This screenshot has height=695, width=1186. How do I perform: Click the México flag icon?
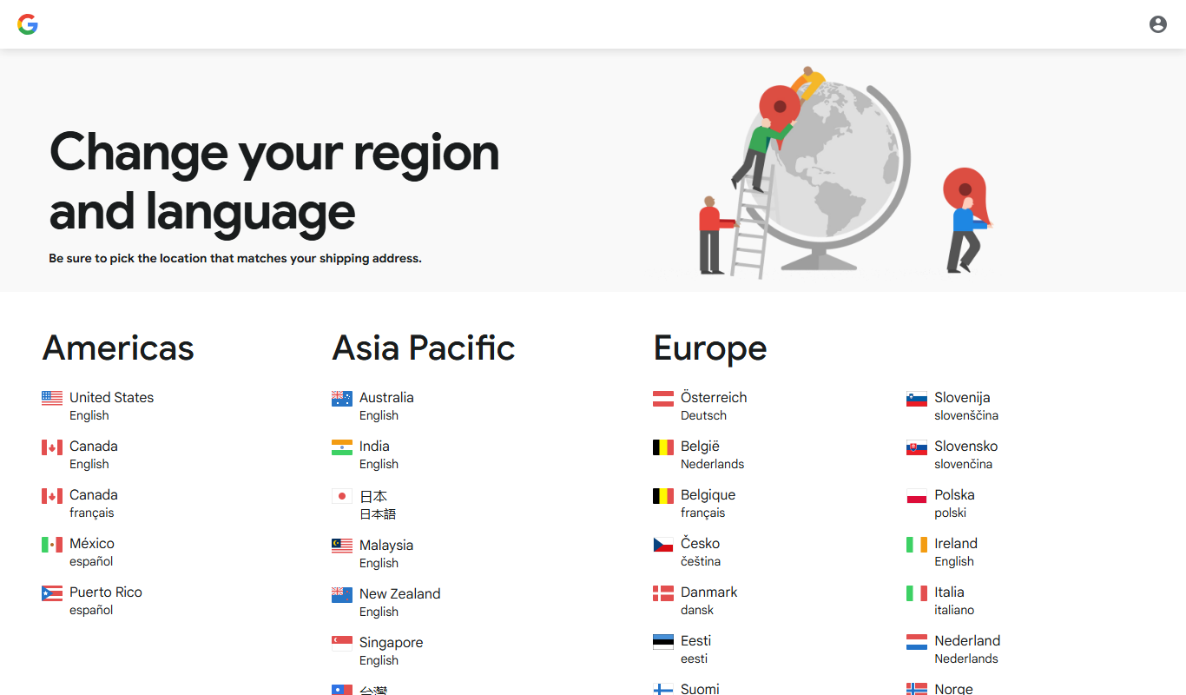pyautogui.click(x=52, y=544)
